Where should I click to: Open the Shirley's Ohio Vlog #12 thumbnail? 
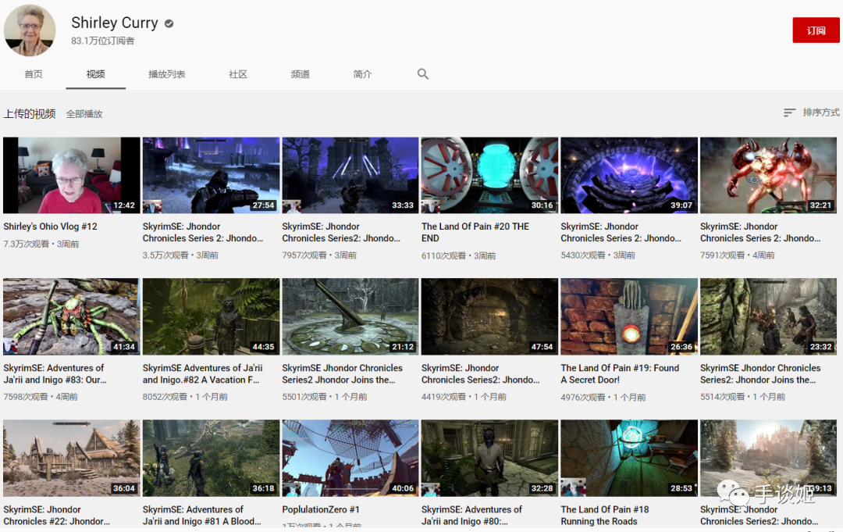pos(72,175)
